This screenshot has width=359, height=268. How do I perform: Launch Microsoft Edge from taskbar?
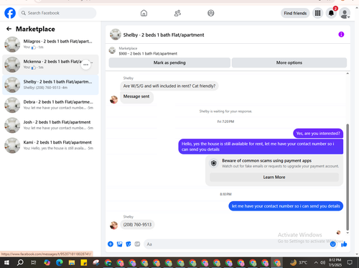(60, 262)
